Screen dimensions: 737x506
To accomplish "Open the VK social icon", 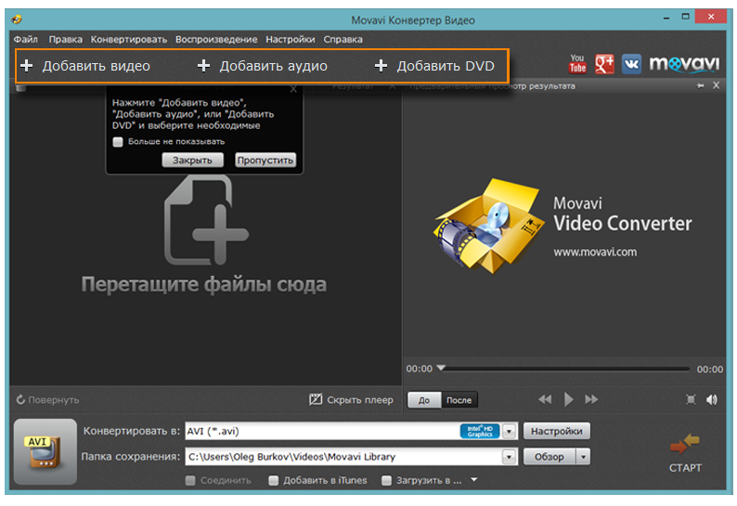I will (631, 64).
